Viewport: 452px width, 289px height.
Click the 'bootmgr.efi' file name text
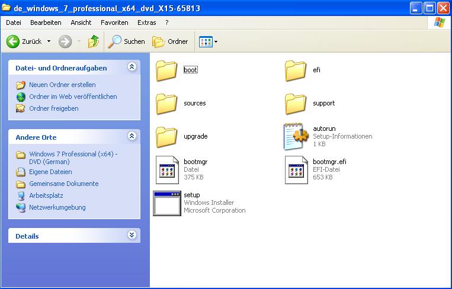(329, 162)
